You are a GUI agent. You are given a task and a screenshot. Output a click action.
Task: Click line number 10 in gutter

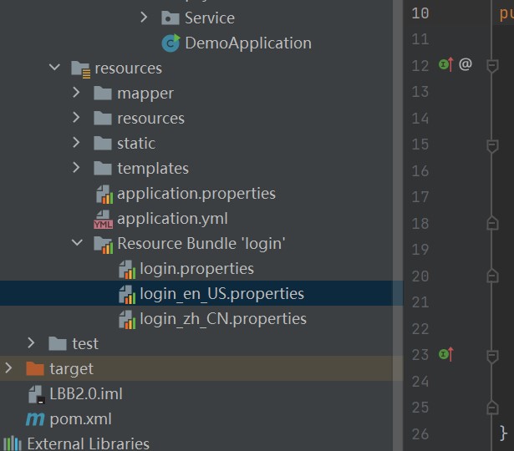click(x=420, y=13)
